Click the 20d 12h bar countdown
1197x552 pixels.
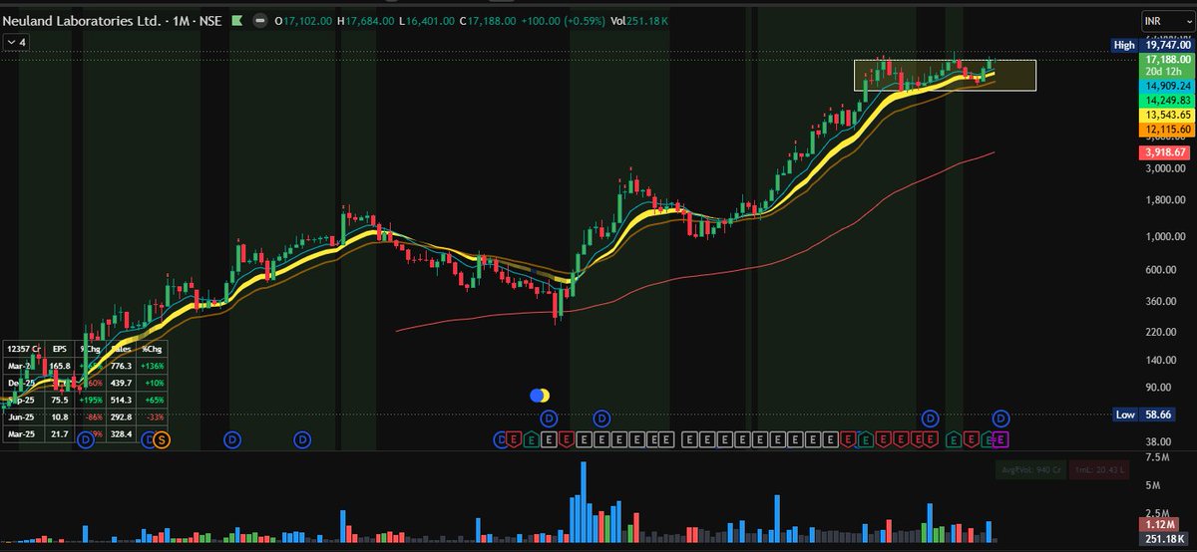coord(1166,72)
